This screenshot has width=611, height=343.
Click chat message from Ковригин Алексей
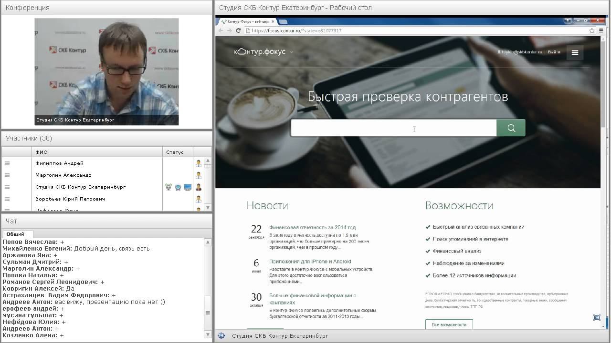[x=39, y=289]
